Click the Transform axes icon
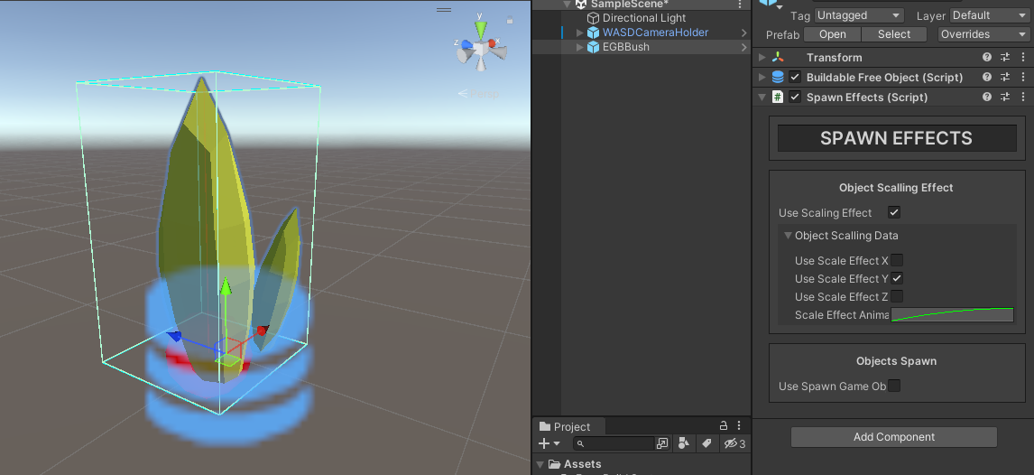The width and height of the screenshot is (1034, 475). click(778, 58)
